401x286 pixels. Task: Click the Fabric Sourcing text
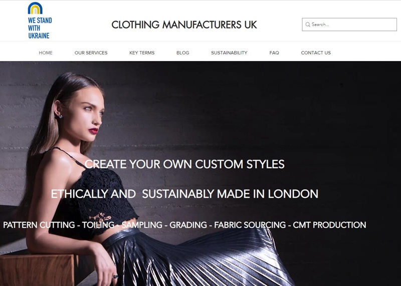[250, 225]
